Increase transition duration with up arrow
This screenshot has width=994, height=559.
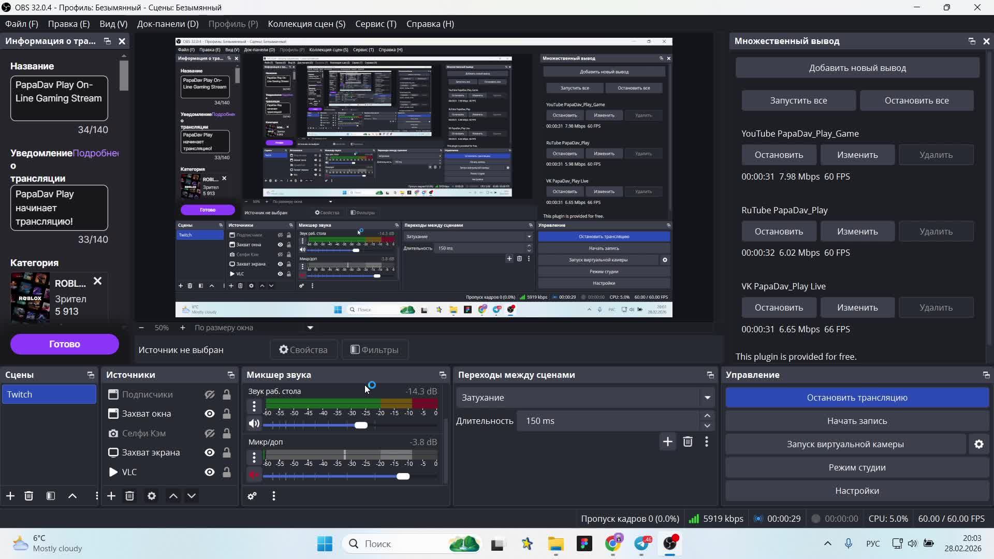click(707, 416)
